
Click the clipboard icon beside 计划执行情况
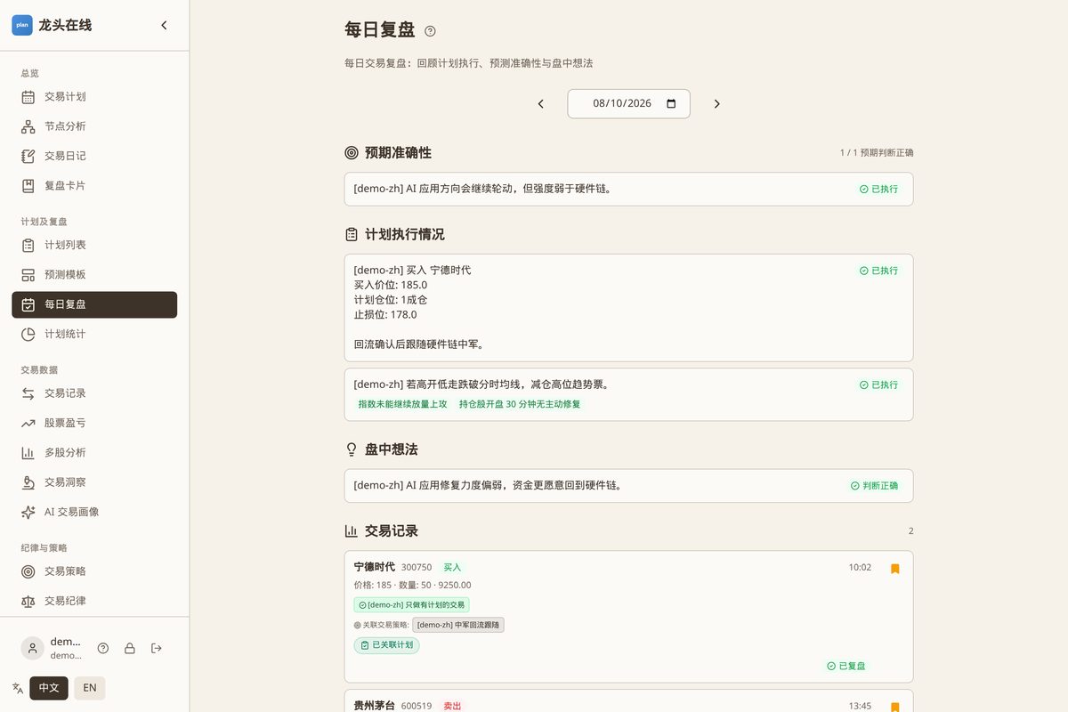tap(352, 235)
